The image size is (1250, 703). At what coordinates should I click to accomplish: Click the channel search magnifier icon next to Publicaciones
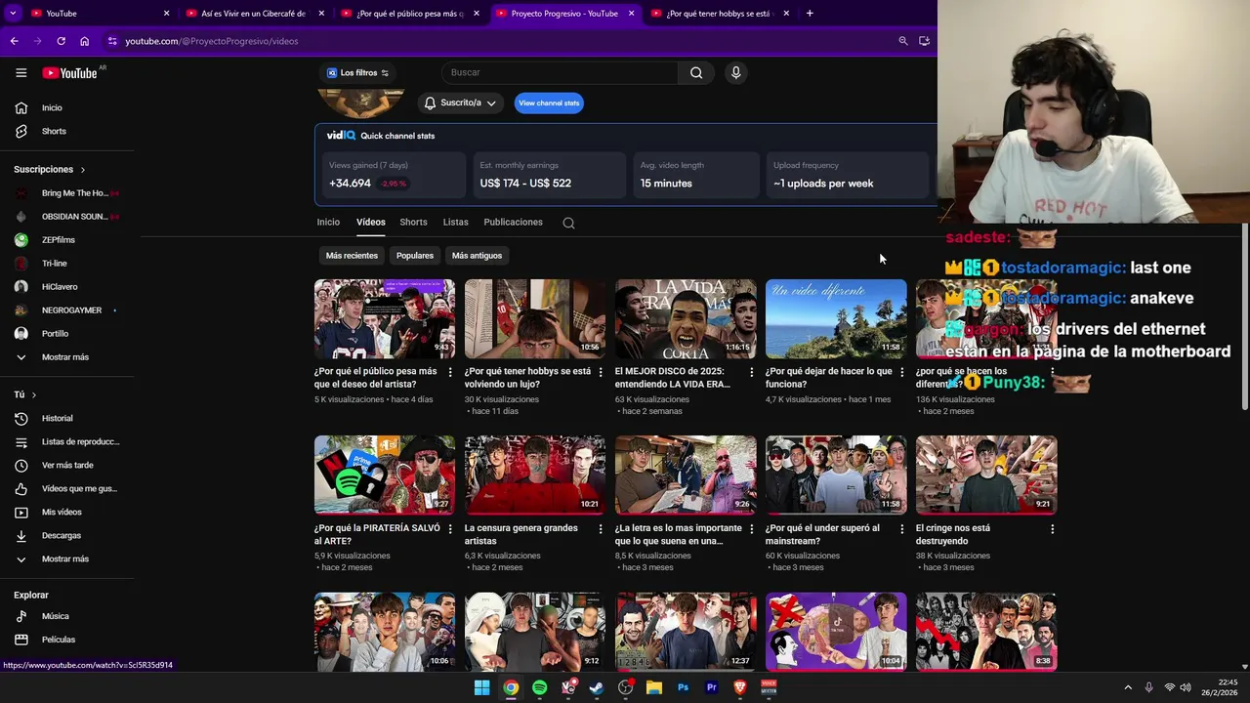568,223
